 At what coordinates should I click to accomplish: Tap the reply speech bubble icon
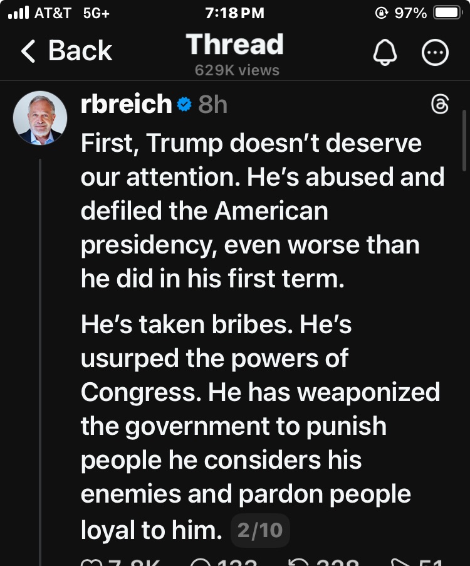tap(201, 562)
